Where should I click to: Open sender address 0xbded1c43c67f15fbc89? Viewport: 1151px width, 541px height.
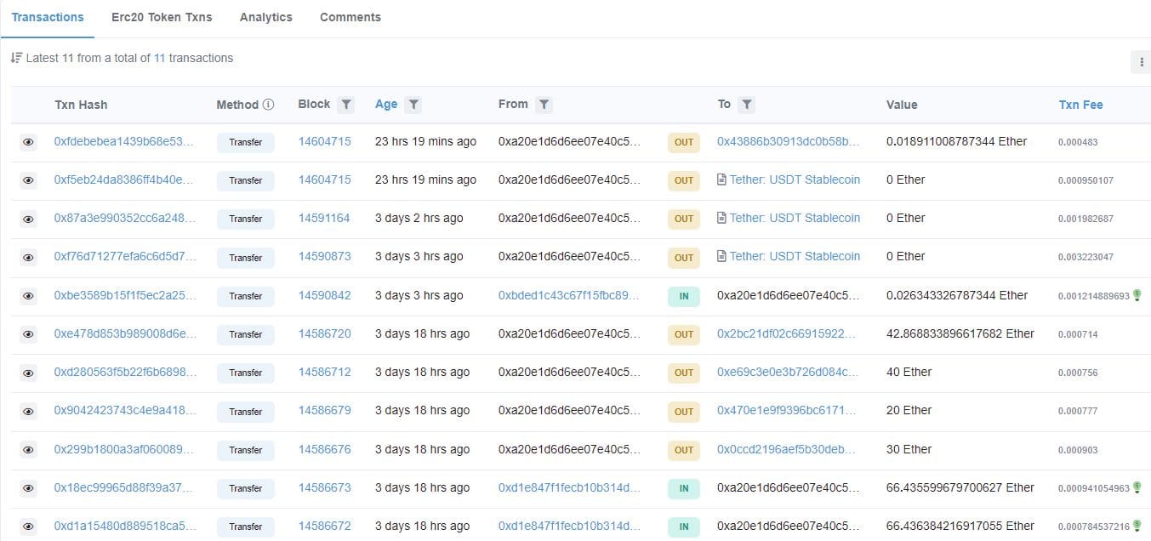pos(568,295)
